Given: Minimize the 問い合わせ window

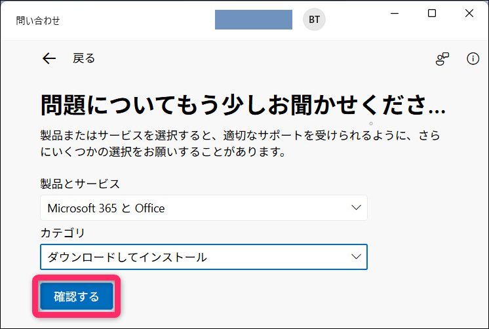Looking at the screenshot, I should click(395, 13).
